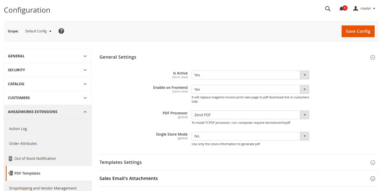
Task: Open Dropshipping and Vendor Management settings
Action: 43,188
